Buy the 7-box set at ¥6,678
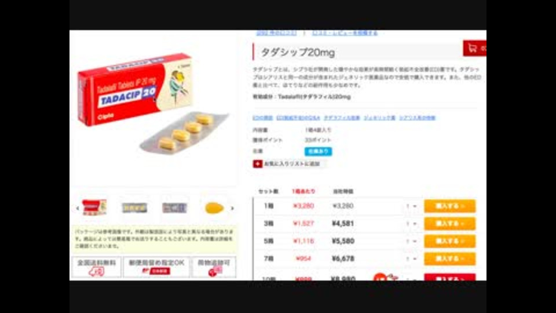Viewport: 556px width, 313px height. point(449,259)
